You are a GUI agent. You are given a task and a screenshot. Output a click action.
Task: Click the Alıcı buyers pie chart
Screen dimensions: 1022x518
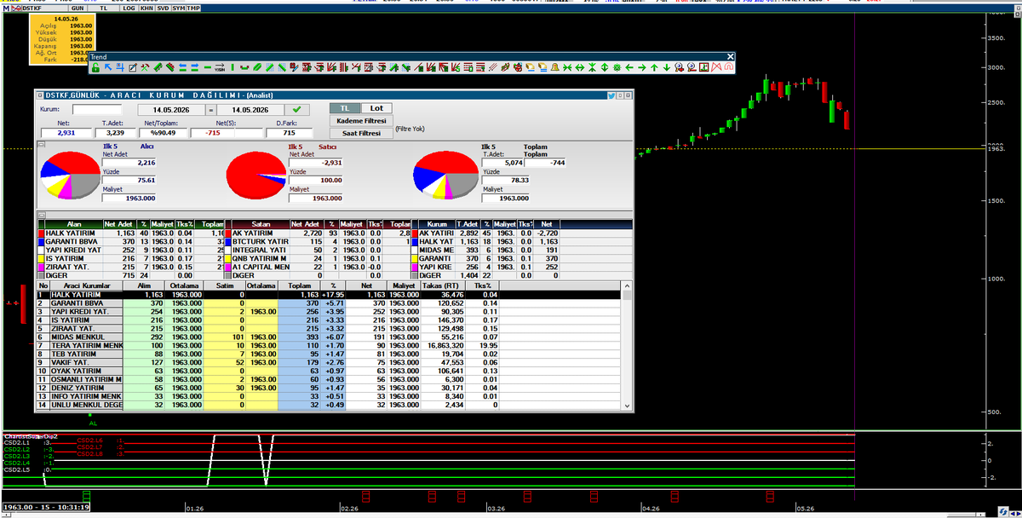click(70, 177)
